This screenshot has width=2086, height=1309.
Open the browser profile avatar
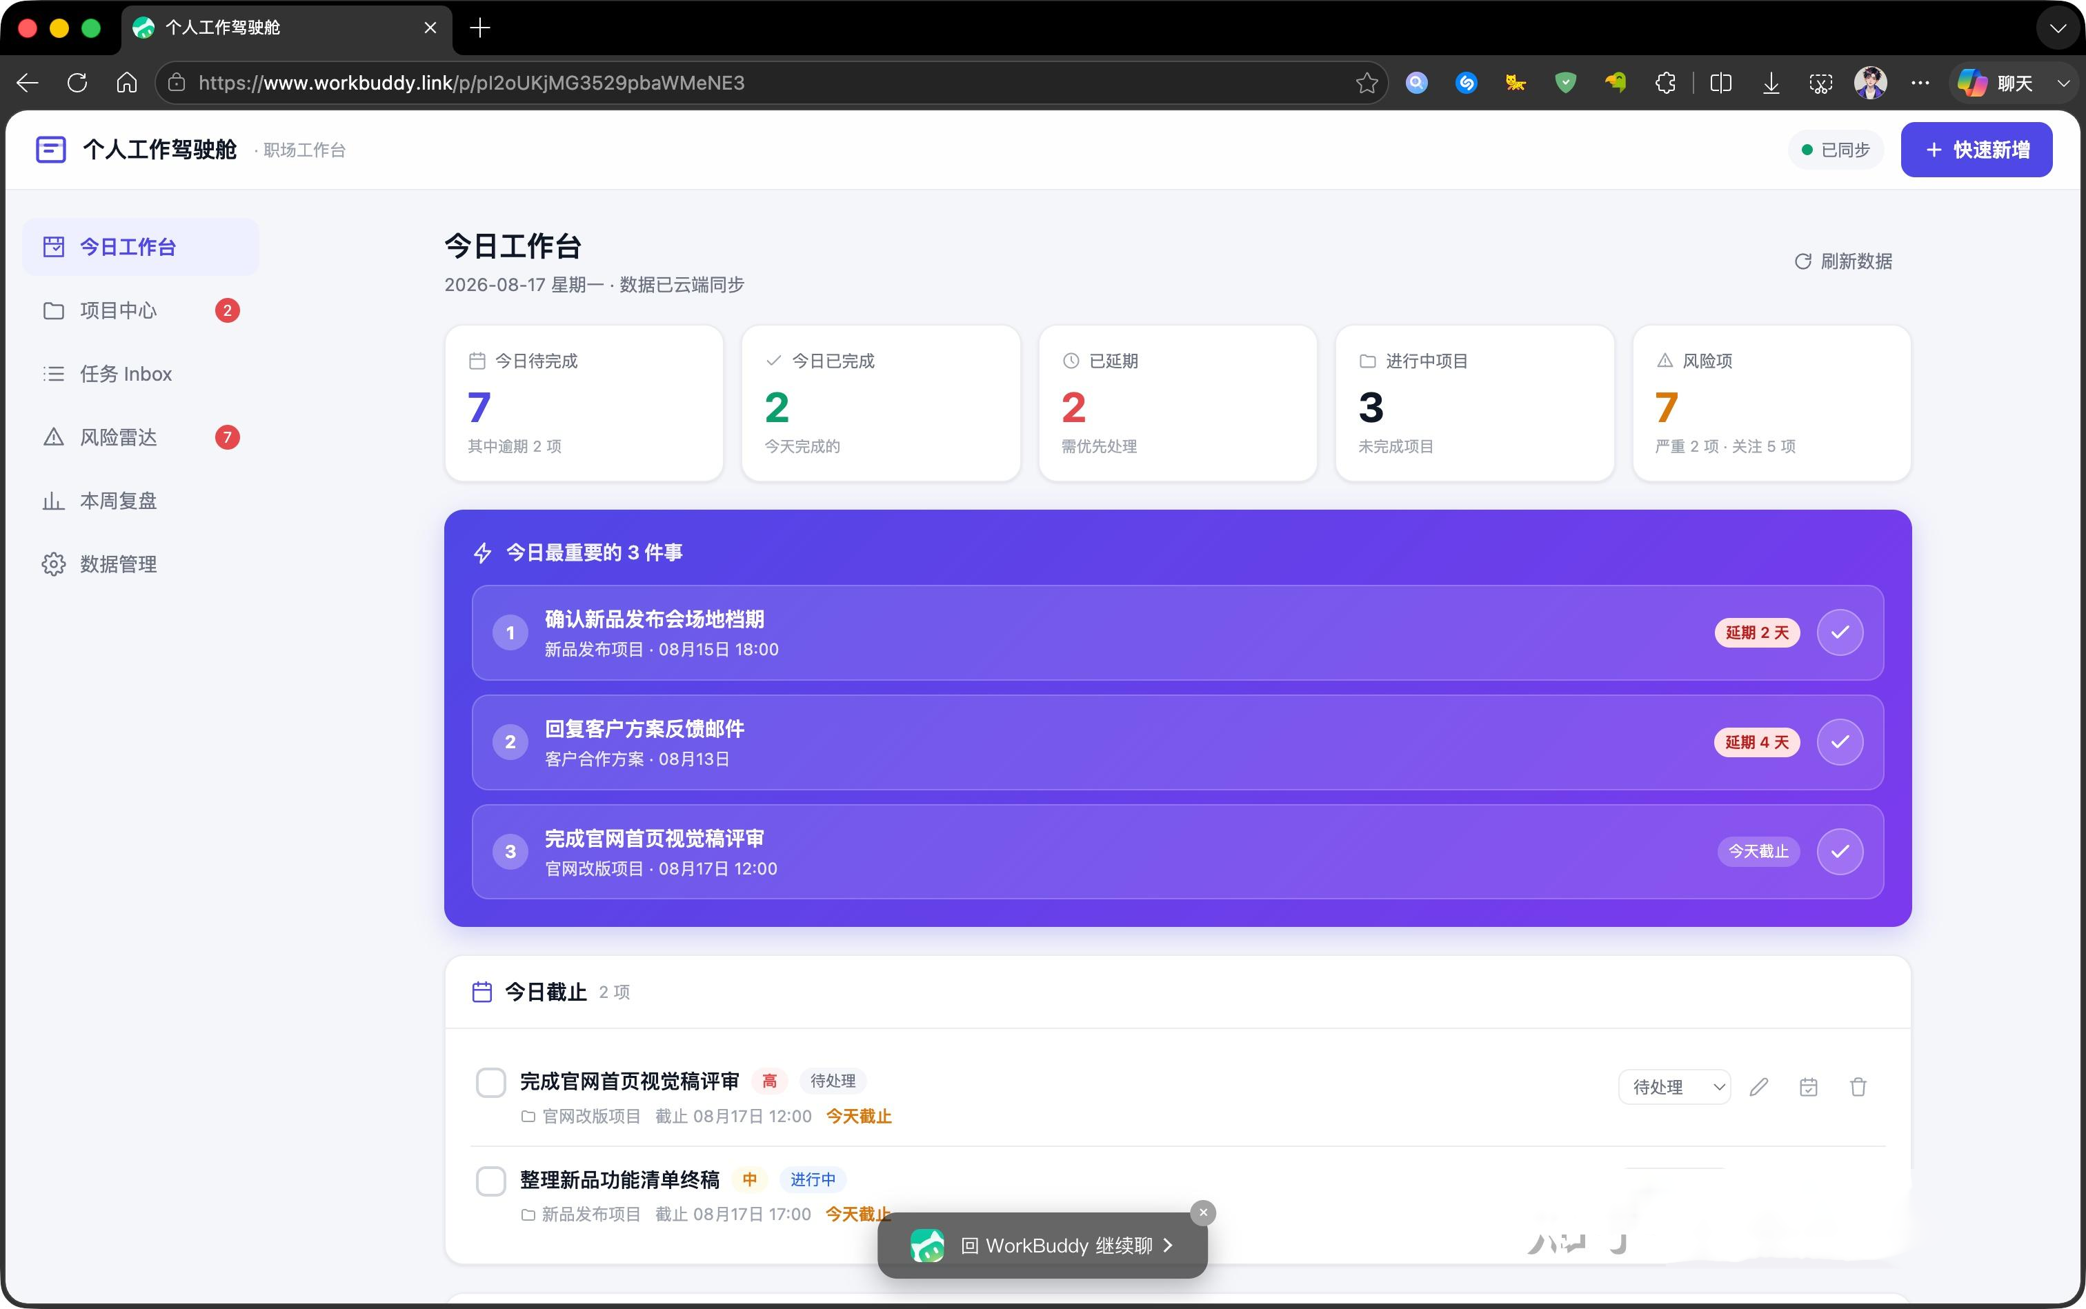tap(1870, 83)
